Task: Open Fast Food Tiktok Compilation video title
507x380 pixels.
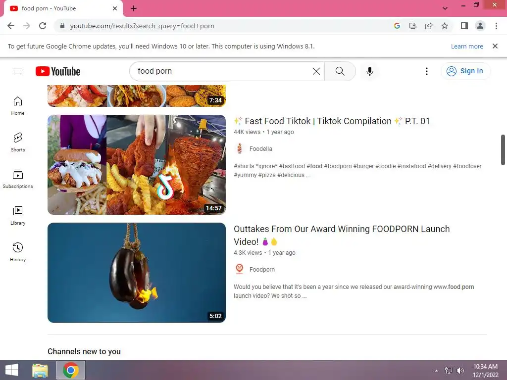Action: [x=332, y=121]
